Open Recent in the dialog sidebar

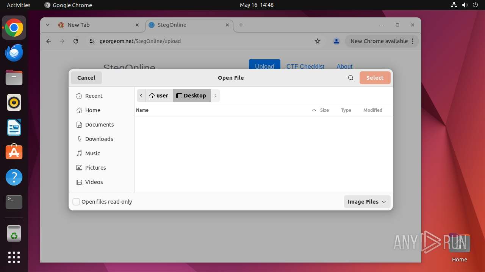click(101, 96)
